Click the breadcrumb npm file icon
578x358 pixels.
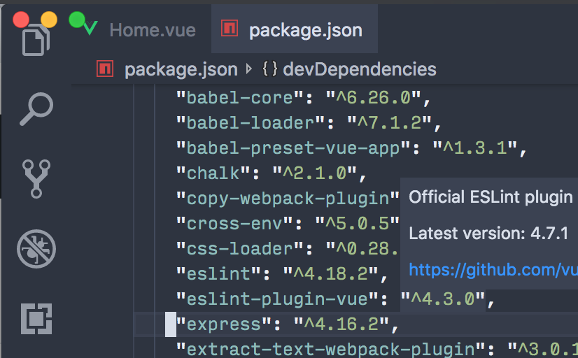(x=105, y=69)
